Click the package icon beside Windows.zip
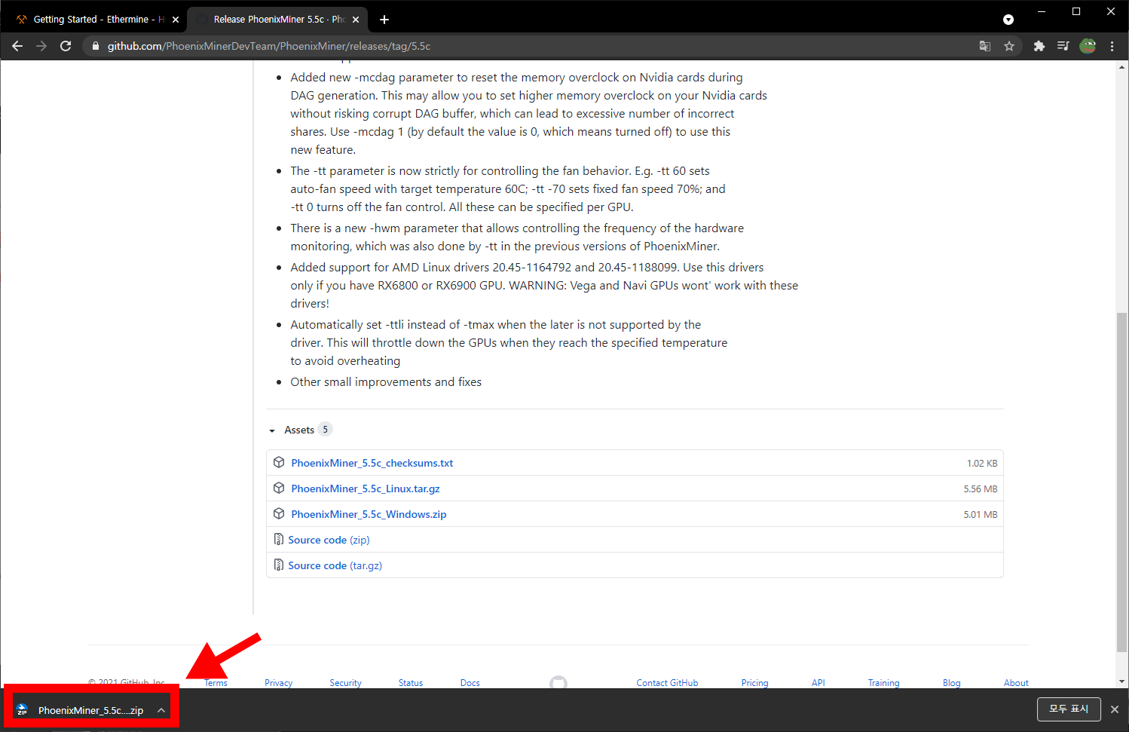The image size is (1129, 732). [x=279, y=513]
